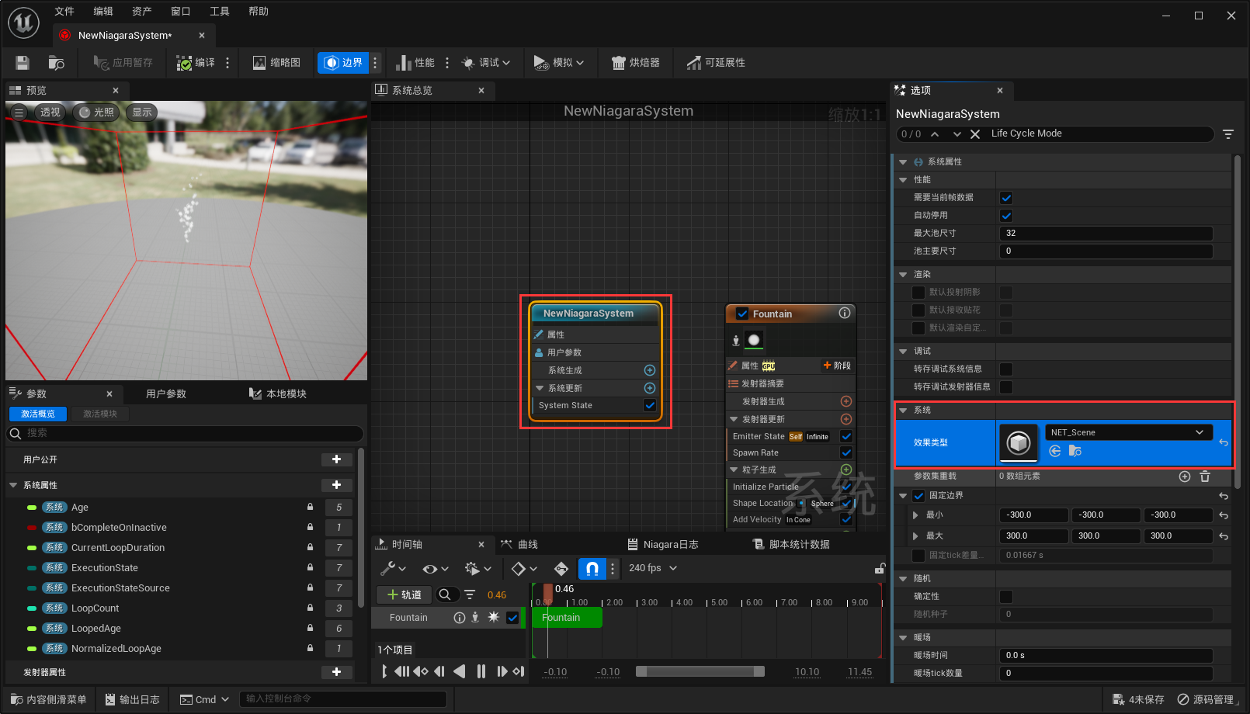
Task: Open the timeline wrench actions dropdown
Action: [394, 569]
